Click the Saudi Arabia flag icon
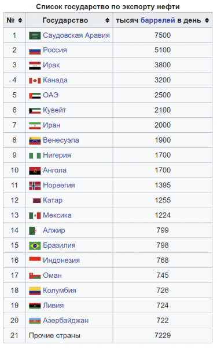 [35, 35]
